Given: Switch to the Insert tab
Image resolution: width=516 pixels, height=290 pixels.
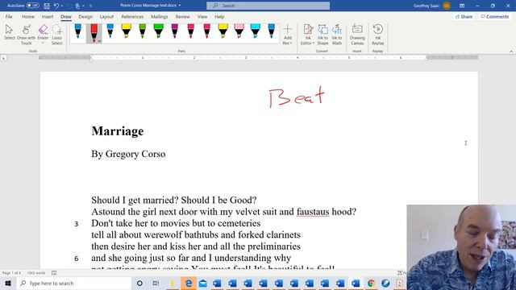Looking at the screenshot, I should pyautogui.click(x=48, y=16).
